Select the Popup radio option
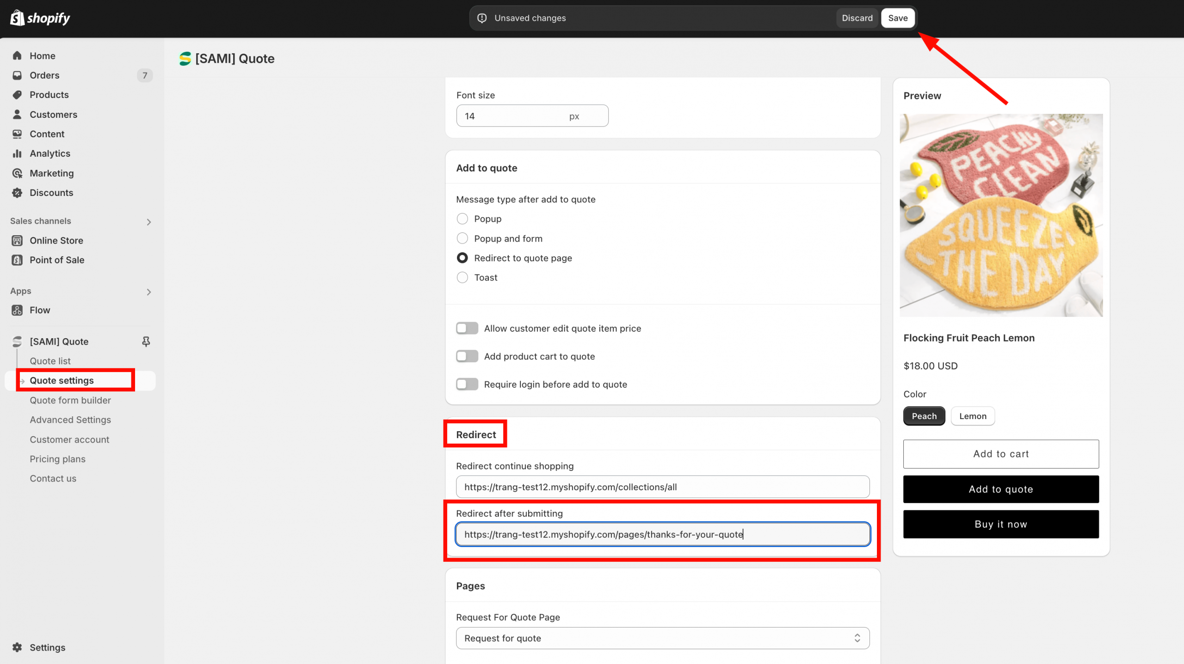This screenshot has width=1184, height=664. (462, 219)
